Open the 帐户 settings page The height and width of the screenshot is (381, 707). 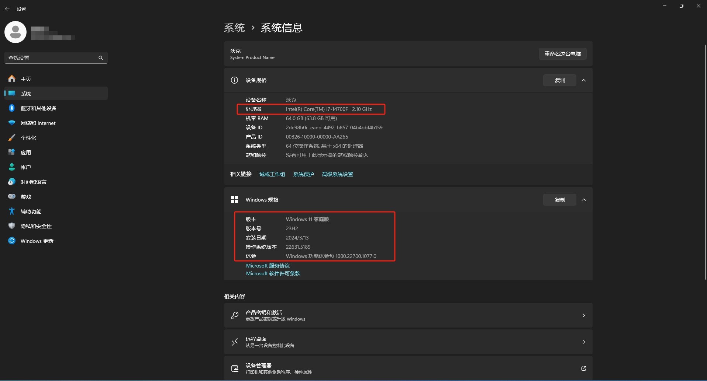(26, 167)
